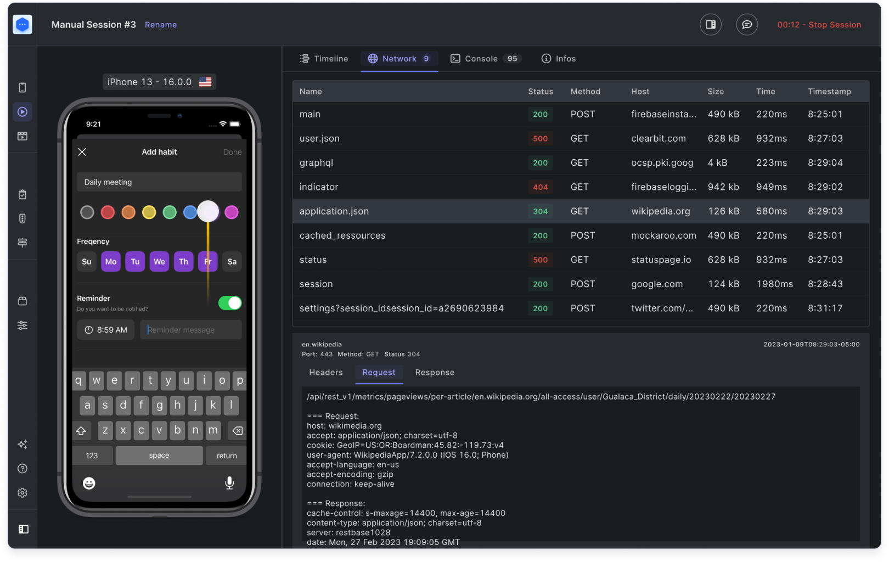The width and height of the screenshot is (889, 562).
Task: Click the Rename link
Action: pyautogui.click(x=161, y=25)
